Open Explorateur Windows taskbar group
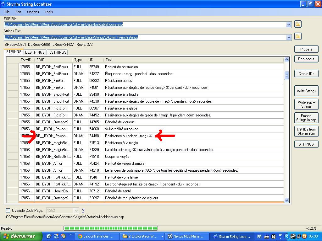This screenshot has height=241, width=322. 142,237
